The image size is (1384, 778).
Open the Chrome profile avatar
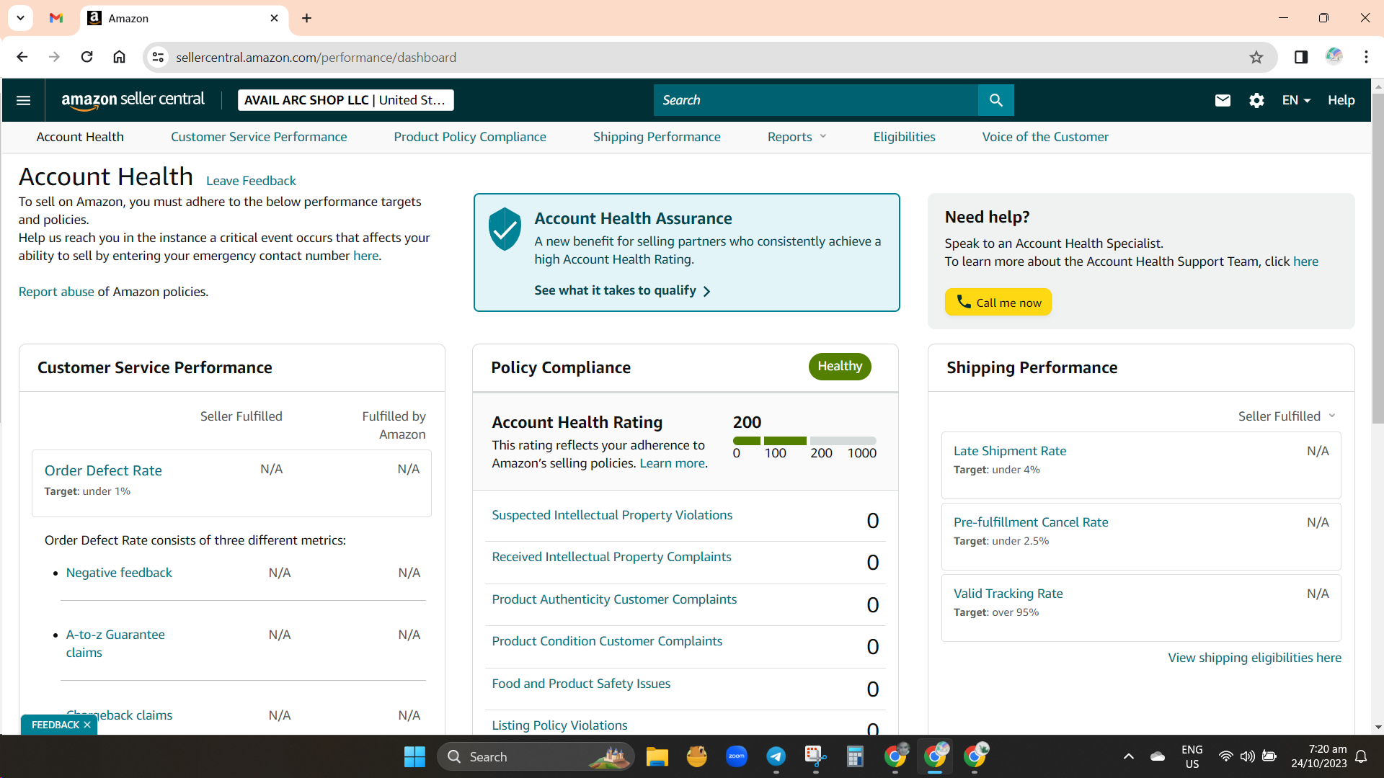click(x=1334, y=56)
